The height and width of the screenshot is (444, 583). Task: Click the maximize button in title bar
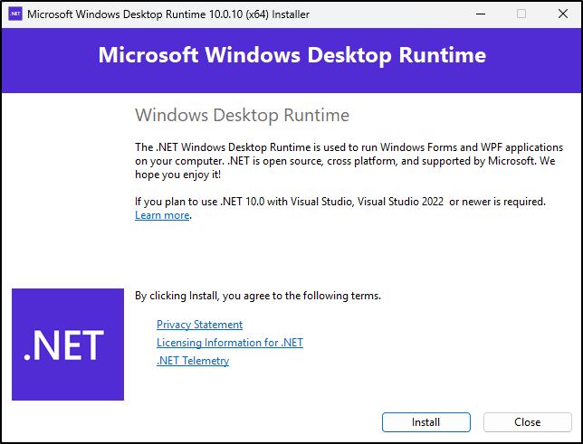pyautogui.click(x=521, y=14)
